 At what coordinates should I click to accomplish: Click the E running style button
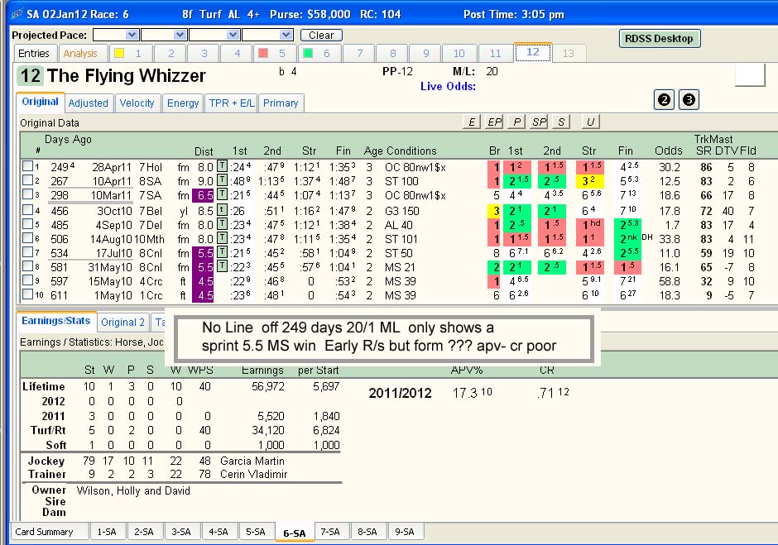pyautogui.click(x=472, y=122)
